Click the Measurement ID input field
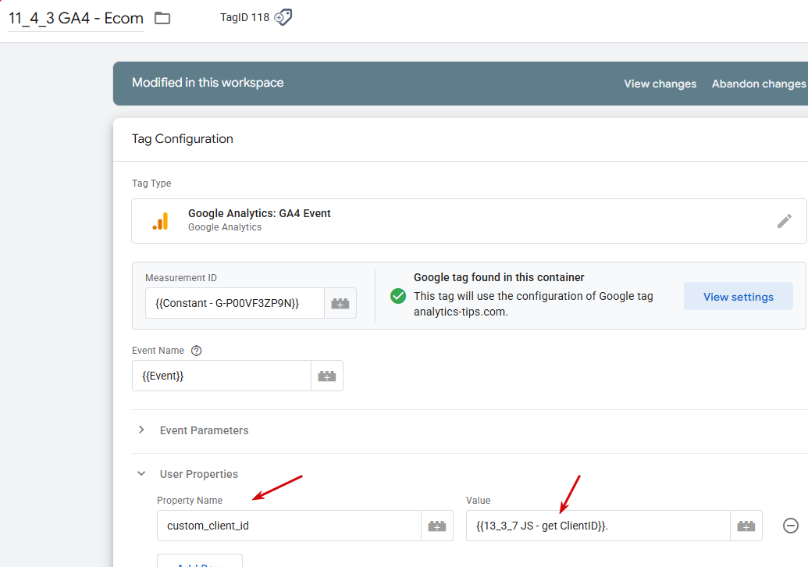The width and height of the screenshot is (808, 567). [235, 303]
